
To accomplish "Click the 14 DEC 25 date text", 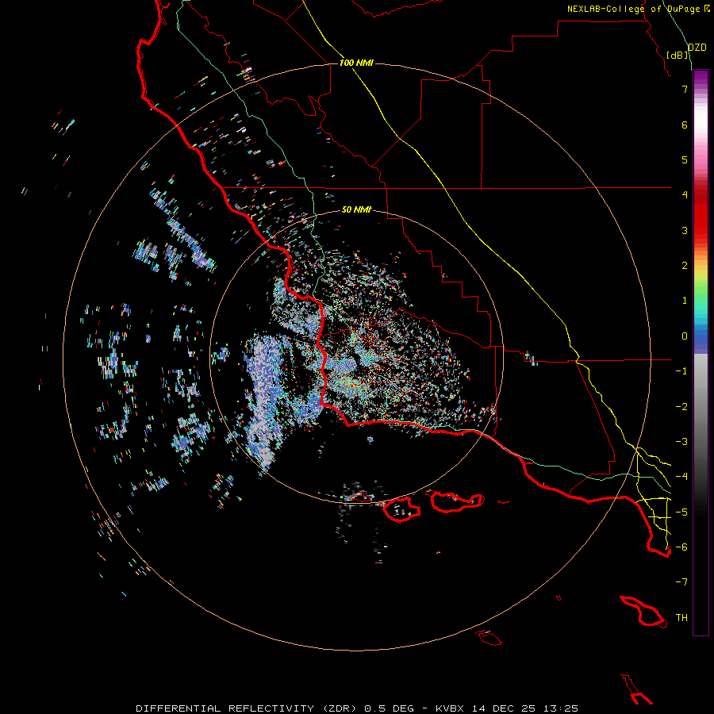I will click(505, 708).
